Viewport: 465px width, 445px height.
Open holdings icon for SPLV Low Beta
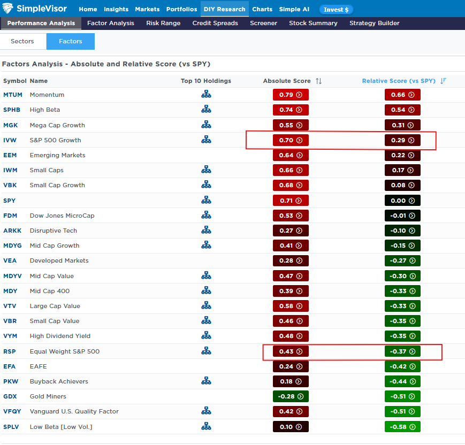206,427
